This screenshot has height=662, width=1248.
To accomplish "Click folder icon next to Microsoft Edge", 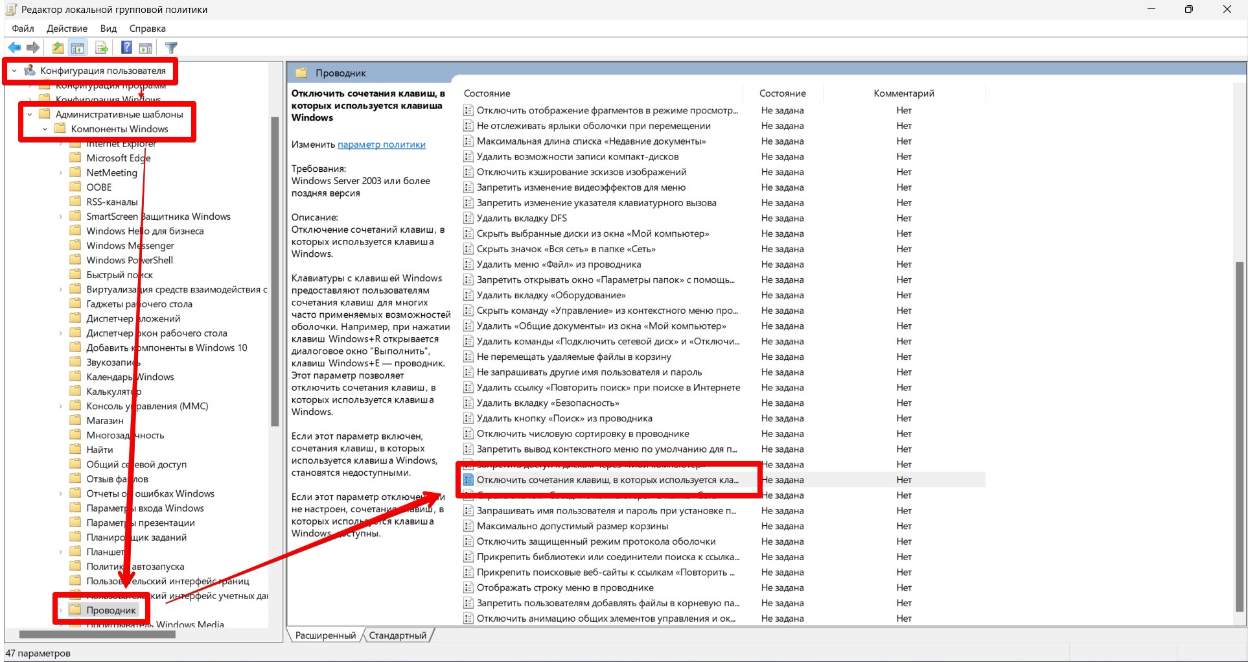I will pos(76,158).
